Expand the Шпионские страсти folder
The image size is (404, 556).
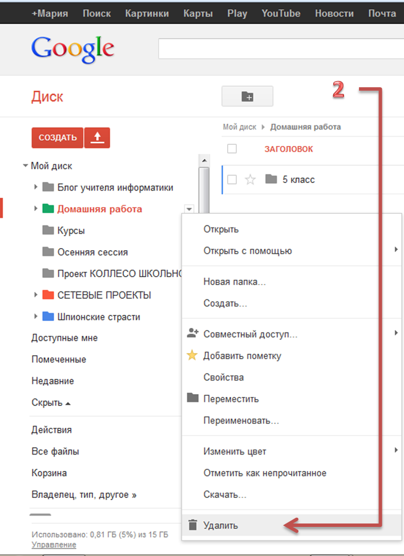pyautogui.click(x=35, y=316)
